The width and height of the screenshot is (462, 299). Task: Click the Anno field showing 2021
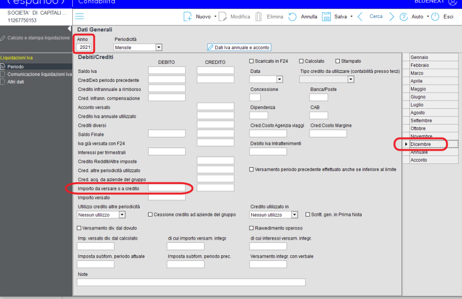(x=84, y=47)
